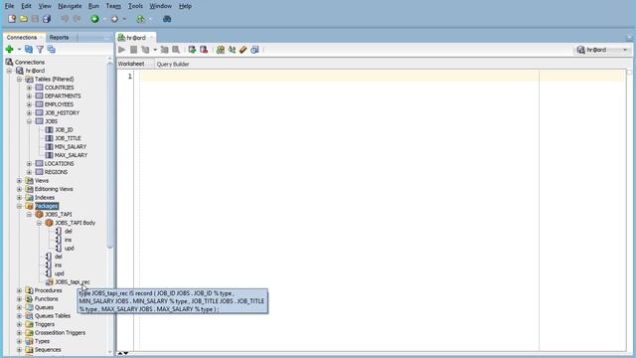Click the Unshared SQL Worksheet icon
The height and width of the screenshot is (358, 636).
pyautogui.click(x=221, y=50)
